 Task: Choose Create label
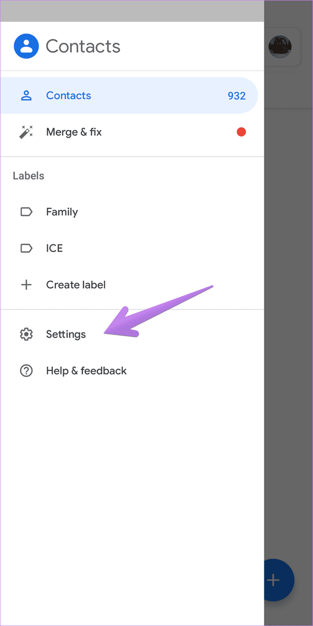[132, 285]
